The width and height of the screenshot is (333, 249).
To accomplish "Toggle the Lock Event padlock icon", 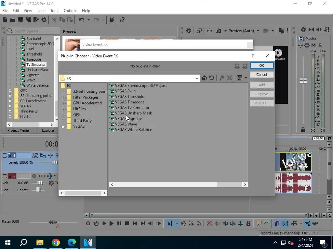I will tap(248, 223).
